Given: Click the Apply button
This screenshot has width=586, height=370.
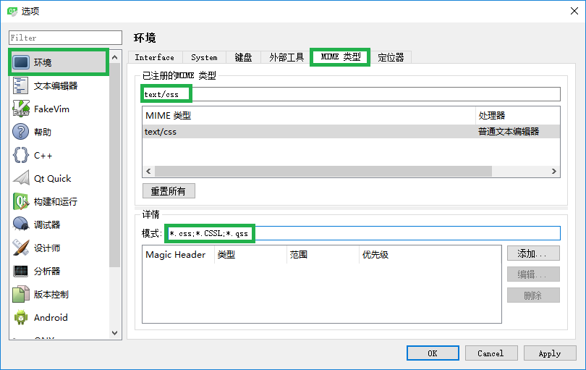Looking at the screenshot, I should pyautogui.click(x=550, y=353).
